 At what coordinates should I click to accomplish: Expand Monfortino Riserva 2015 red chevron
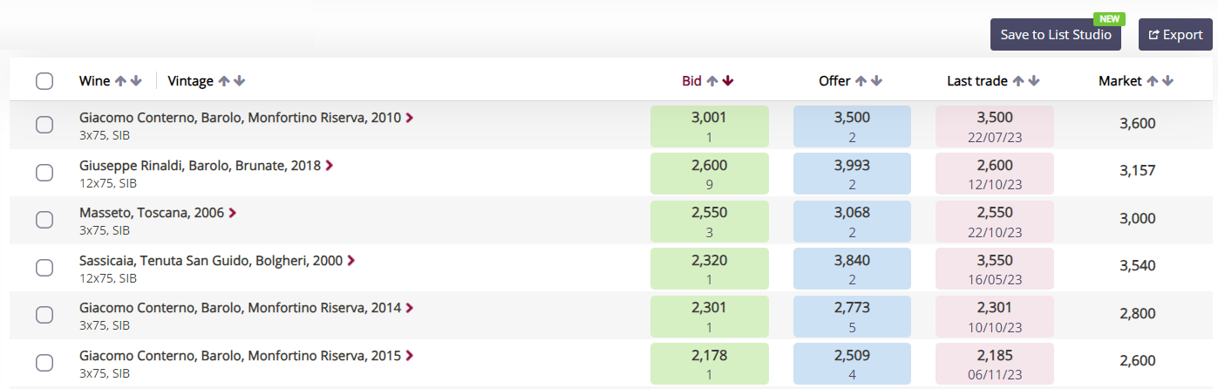pos(410,355)
